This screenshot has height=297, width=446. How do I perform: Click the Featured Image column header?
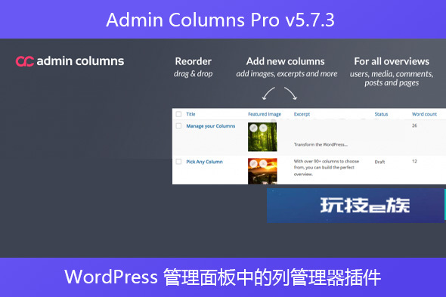pos(265,114)
